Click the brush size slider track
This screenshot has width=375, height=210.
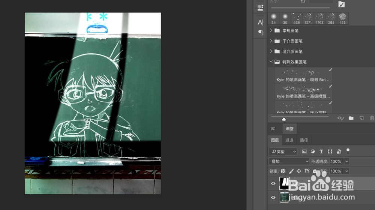click(300, 7)
